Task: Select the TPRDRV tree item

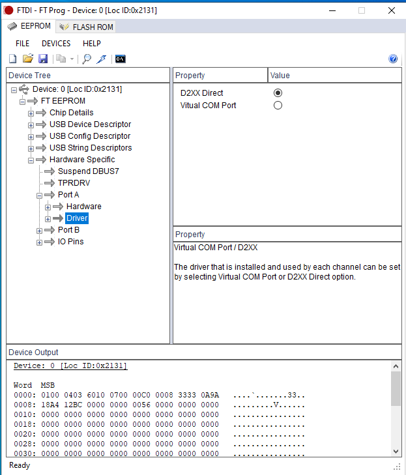Action: point(75,183)
